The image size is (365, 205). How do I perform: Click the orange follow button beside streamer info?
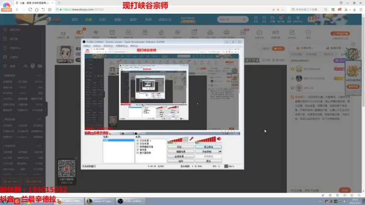tap(278, 49)
